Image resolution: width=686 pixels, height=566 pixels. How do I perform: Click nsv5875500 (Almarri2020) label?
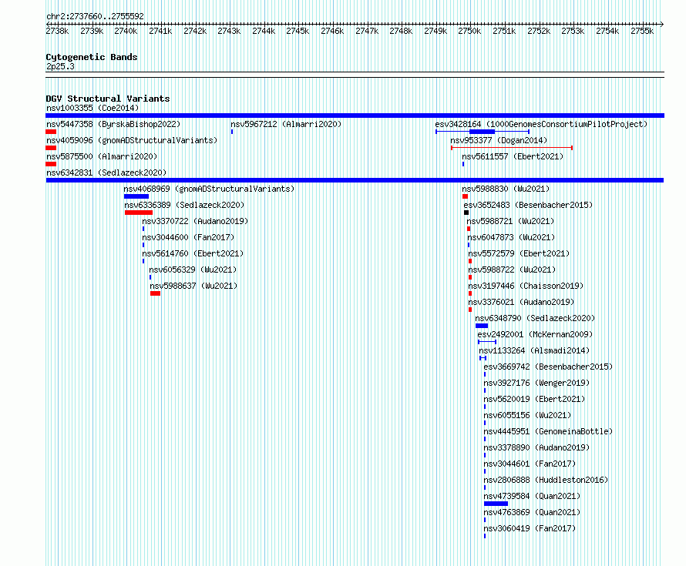(x=102, y=156)
